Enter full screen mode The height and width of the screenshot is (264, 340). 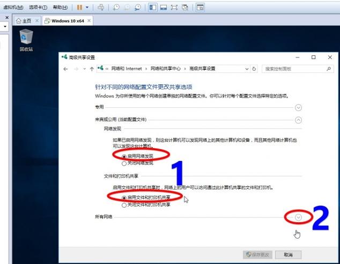174,8
